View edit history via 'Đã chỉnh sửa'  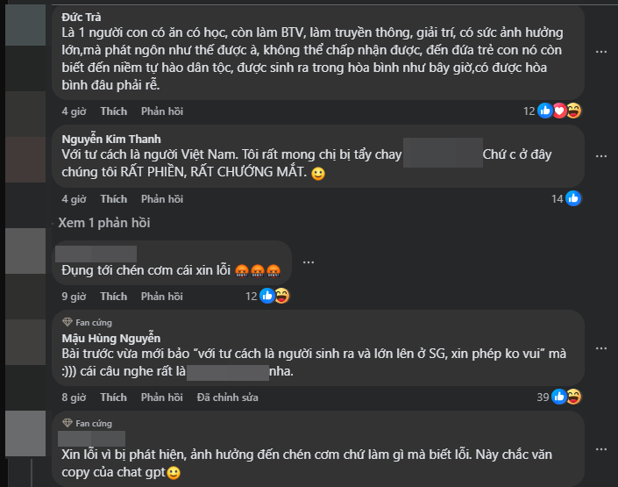tap(228, 397)
